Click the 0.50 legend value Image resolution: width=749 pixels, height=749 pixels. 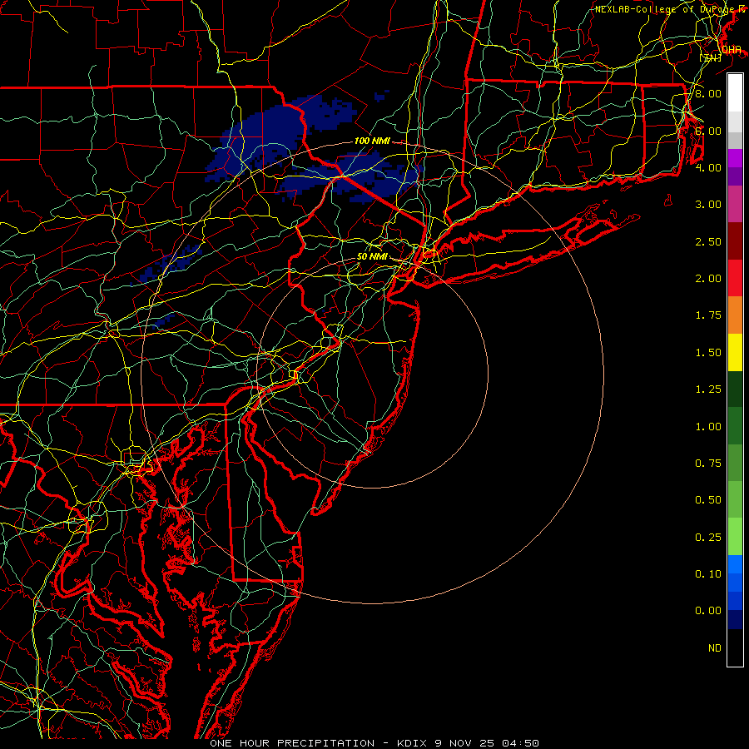click(x=708, y=500)
